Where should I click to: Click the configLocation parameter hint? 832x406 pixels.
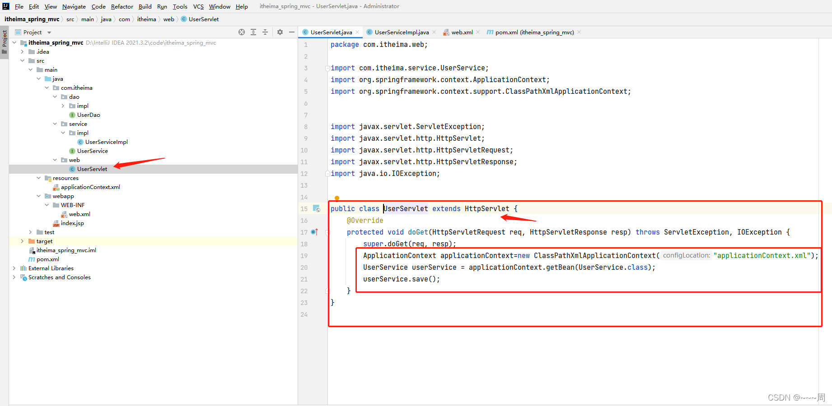(687, 255)
